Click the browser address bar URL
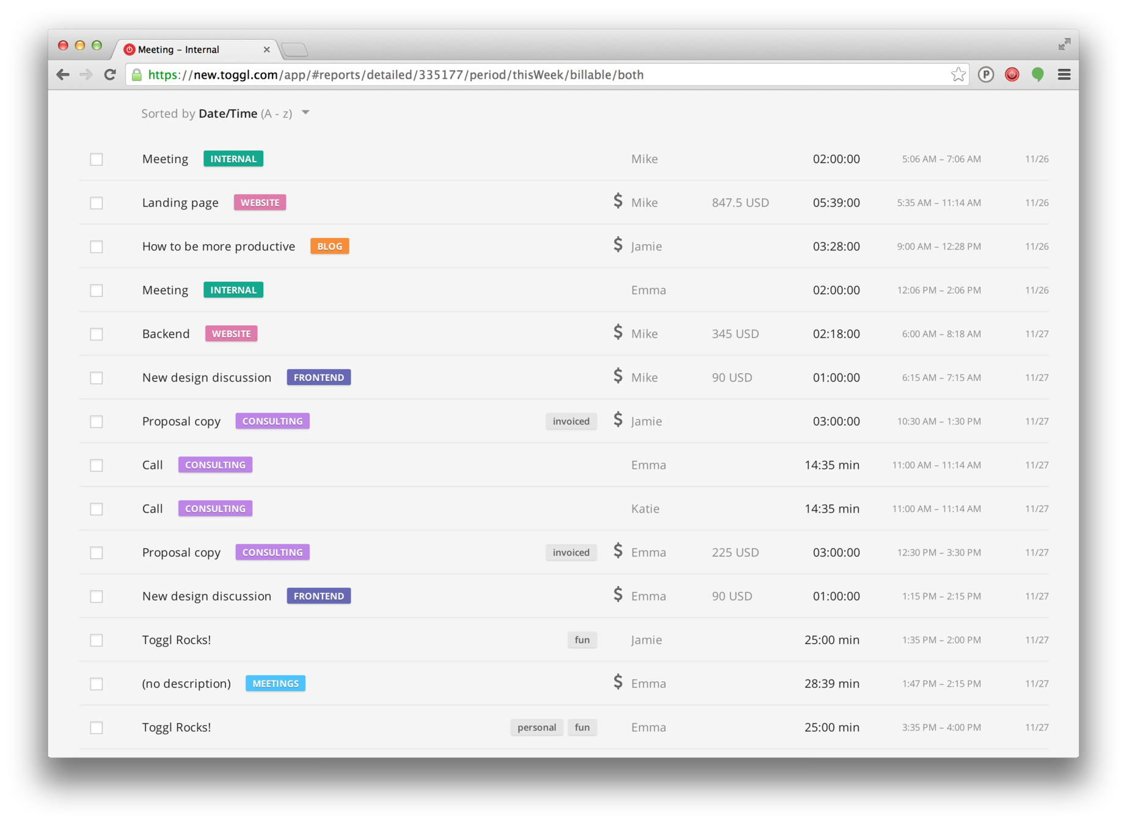 tap(396, 74)
